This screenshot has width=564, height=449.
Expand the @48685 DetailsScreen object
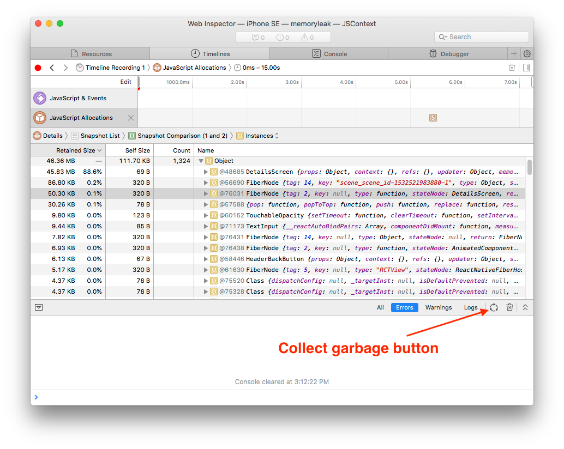point(206,172)
